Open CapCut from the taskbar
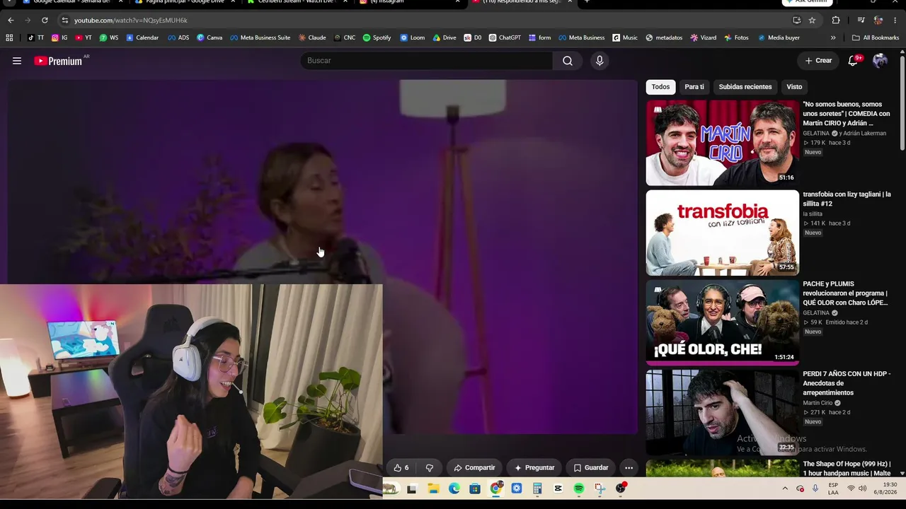 tap(558, 488)
